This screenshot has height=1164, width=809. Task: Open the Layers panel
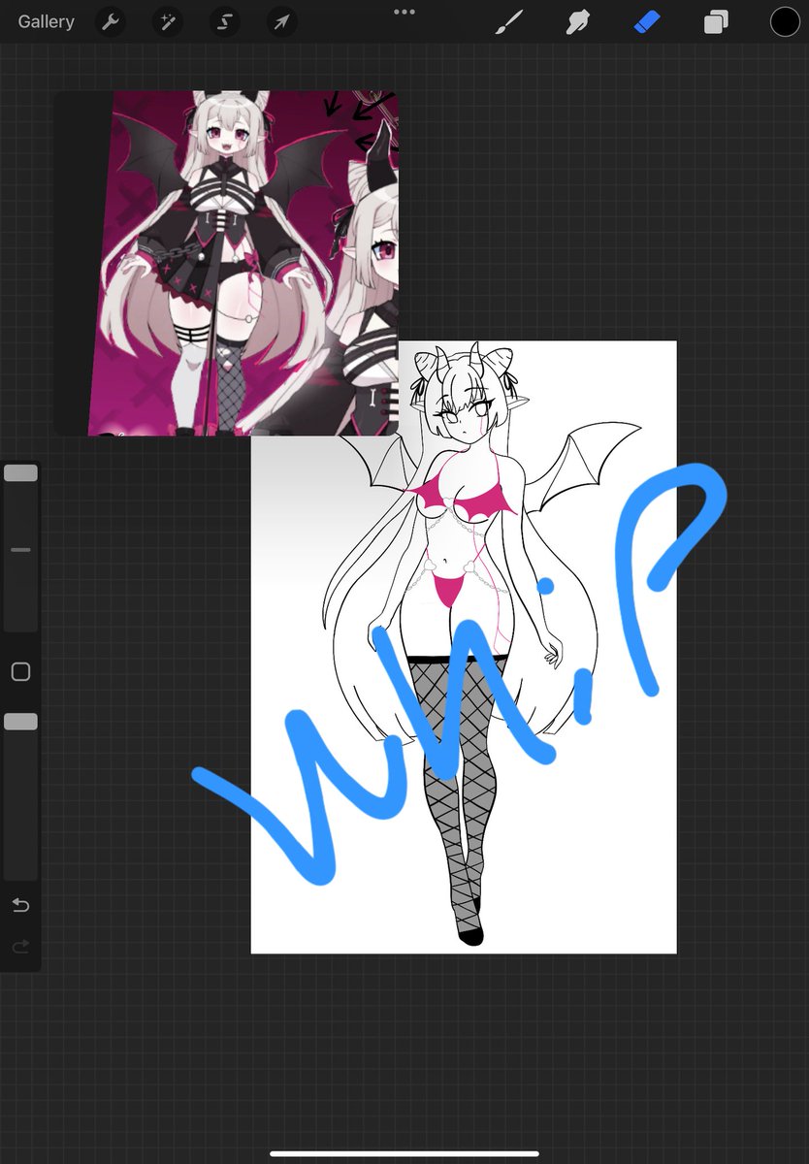click(x=716, y=21)
